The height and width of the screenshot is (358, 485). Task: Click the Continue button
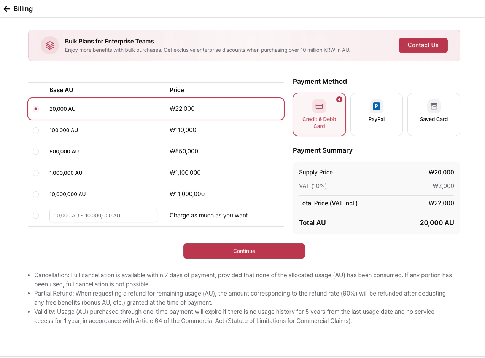[244, 251]
